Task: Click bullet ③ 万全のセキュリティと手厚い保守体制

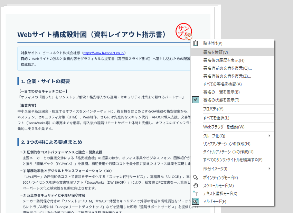Action: pos(54,195)
